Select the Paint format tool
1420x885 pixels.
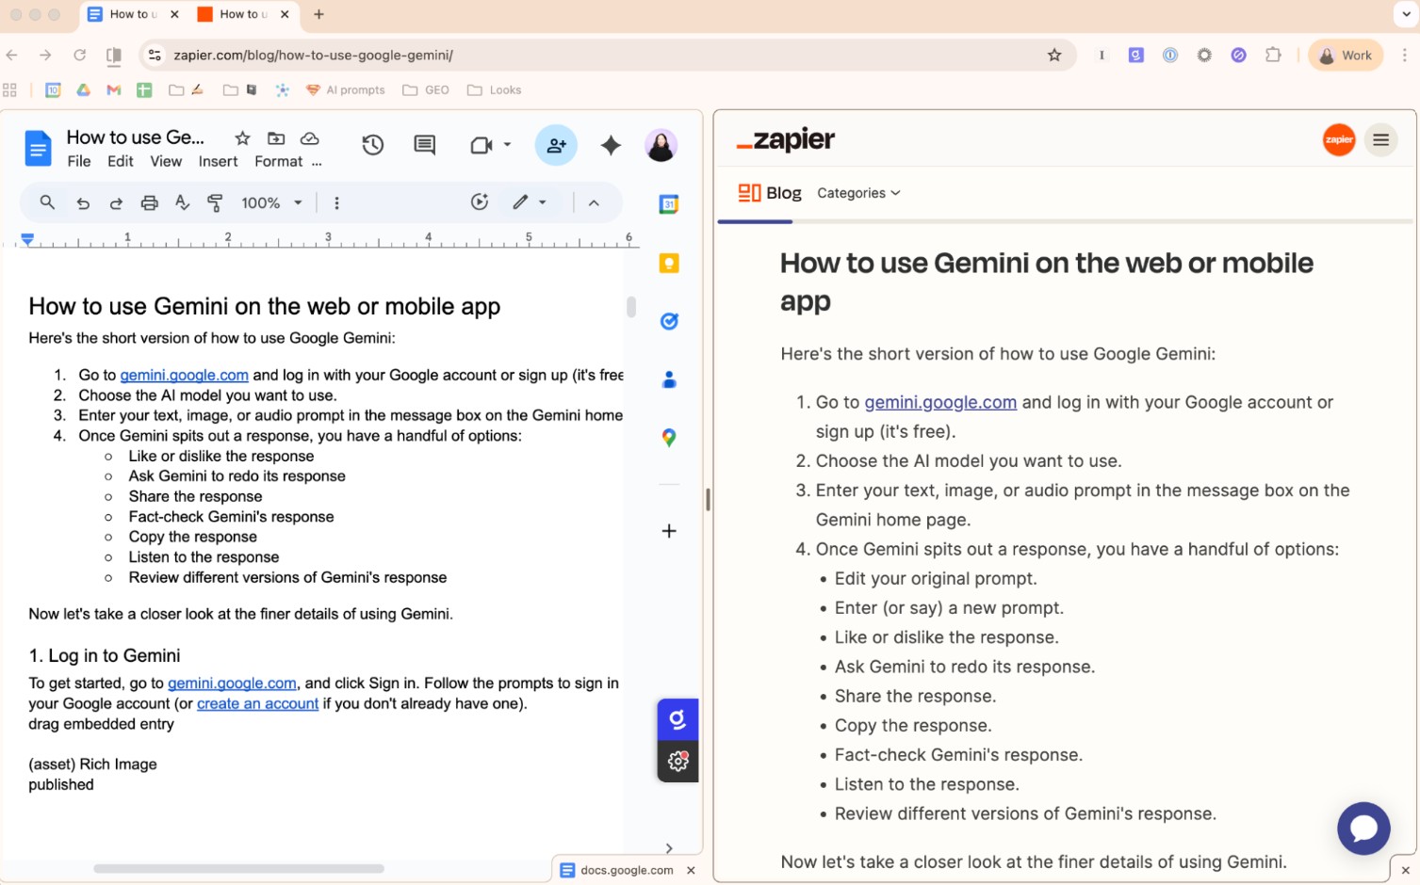coord(215,201)
